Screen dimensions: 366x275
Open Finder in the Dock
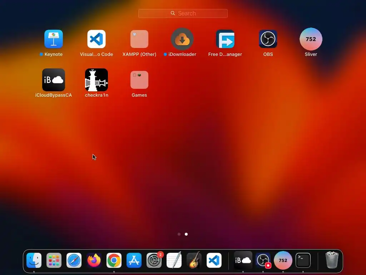coord(34,260)
